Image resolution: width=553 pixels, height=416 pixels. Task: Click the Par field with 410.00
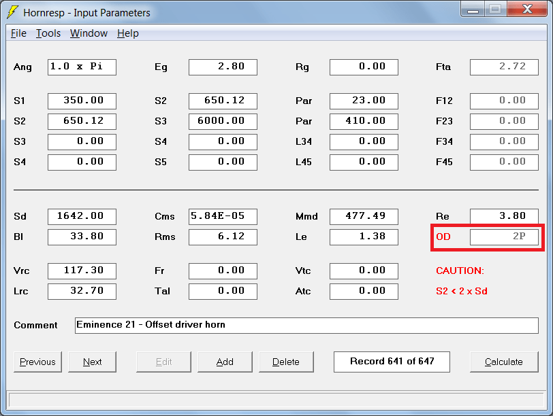pyautogui.click(x=364, y=122)
